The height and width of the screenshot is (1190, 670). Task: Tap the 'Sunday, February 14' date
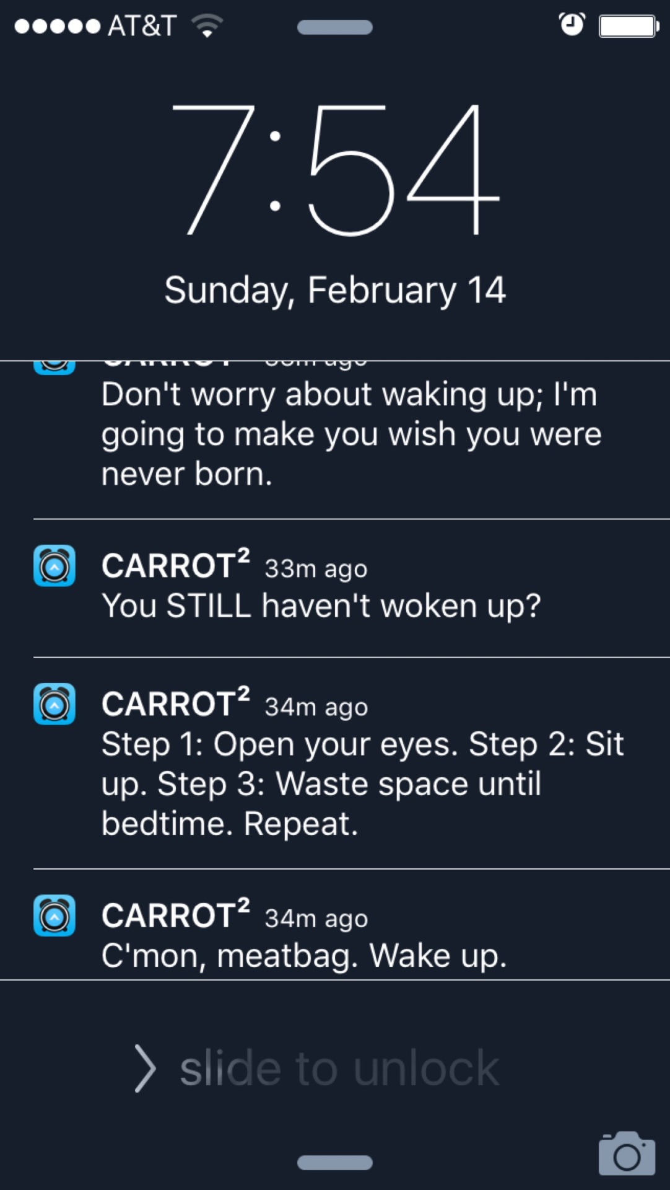point(335,290)
